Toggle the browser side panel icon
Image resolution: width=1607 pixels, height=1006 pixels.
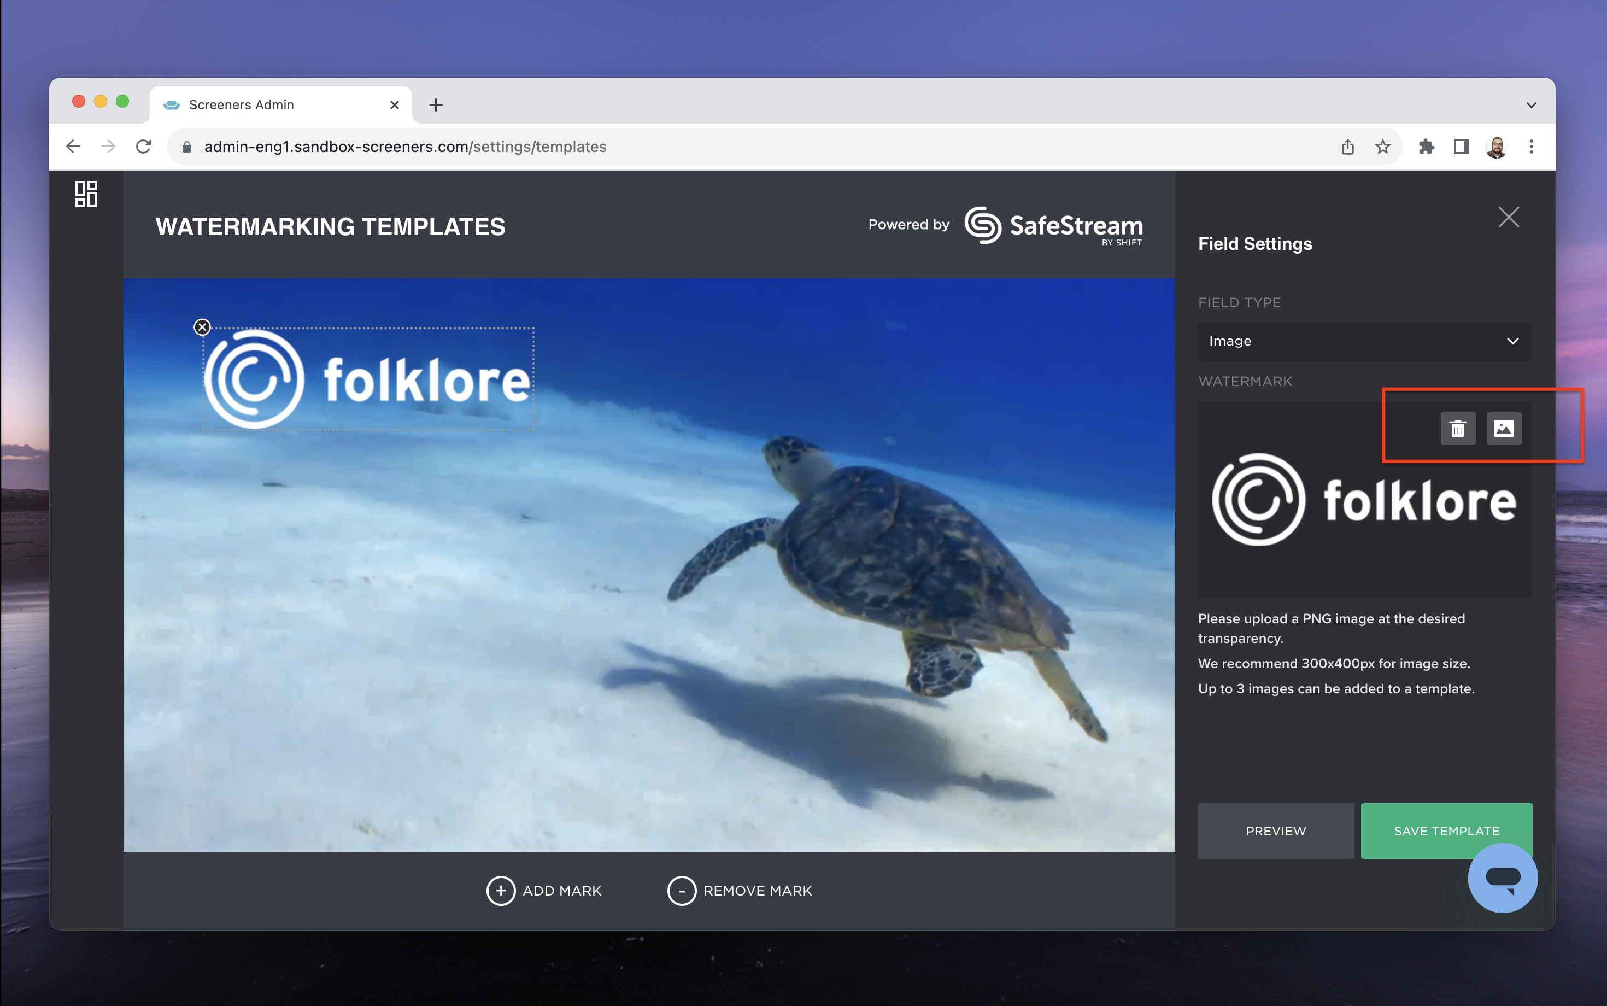pyautogui.click(x=1461, y=147)
